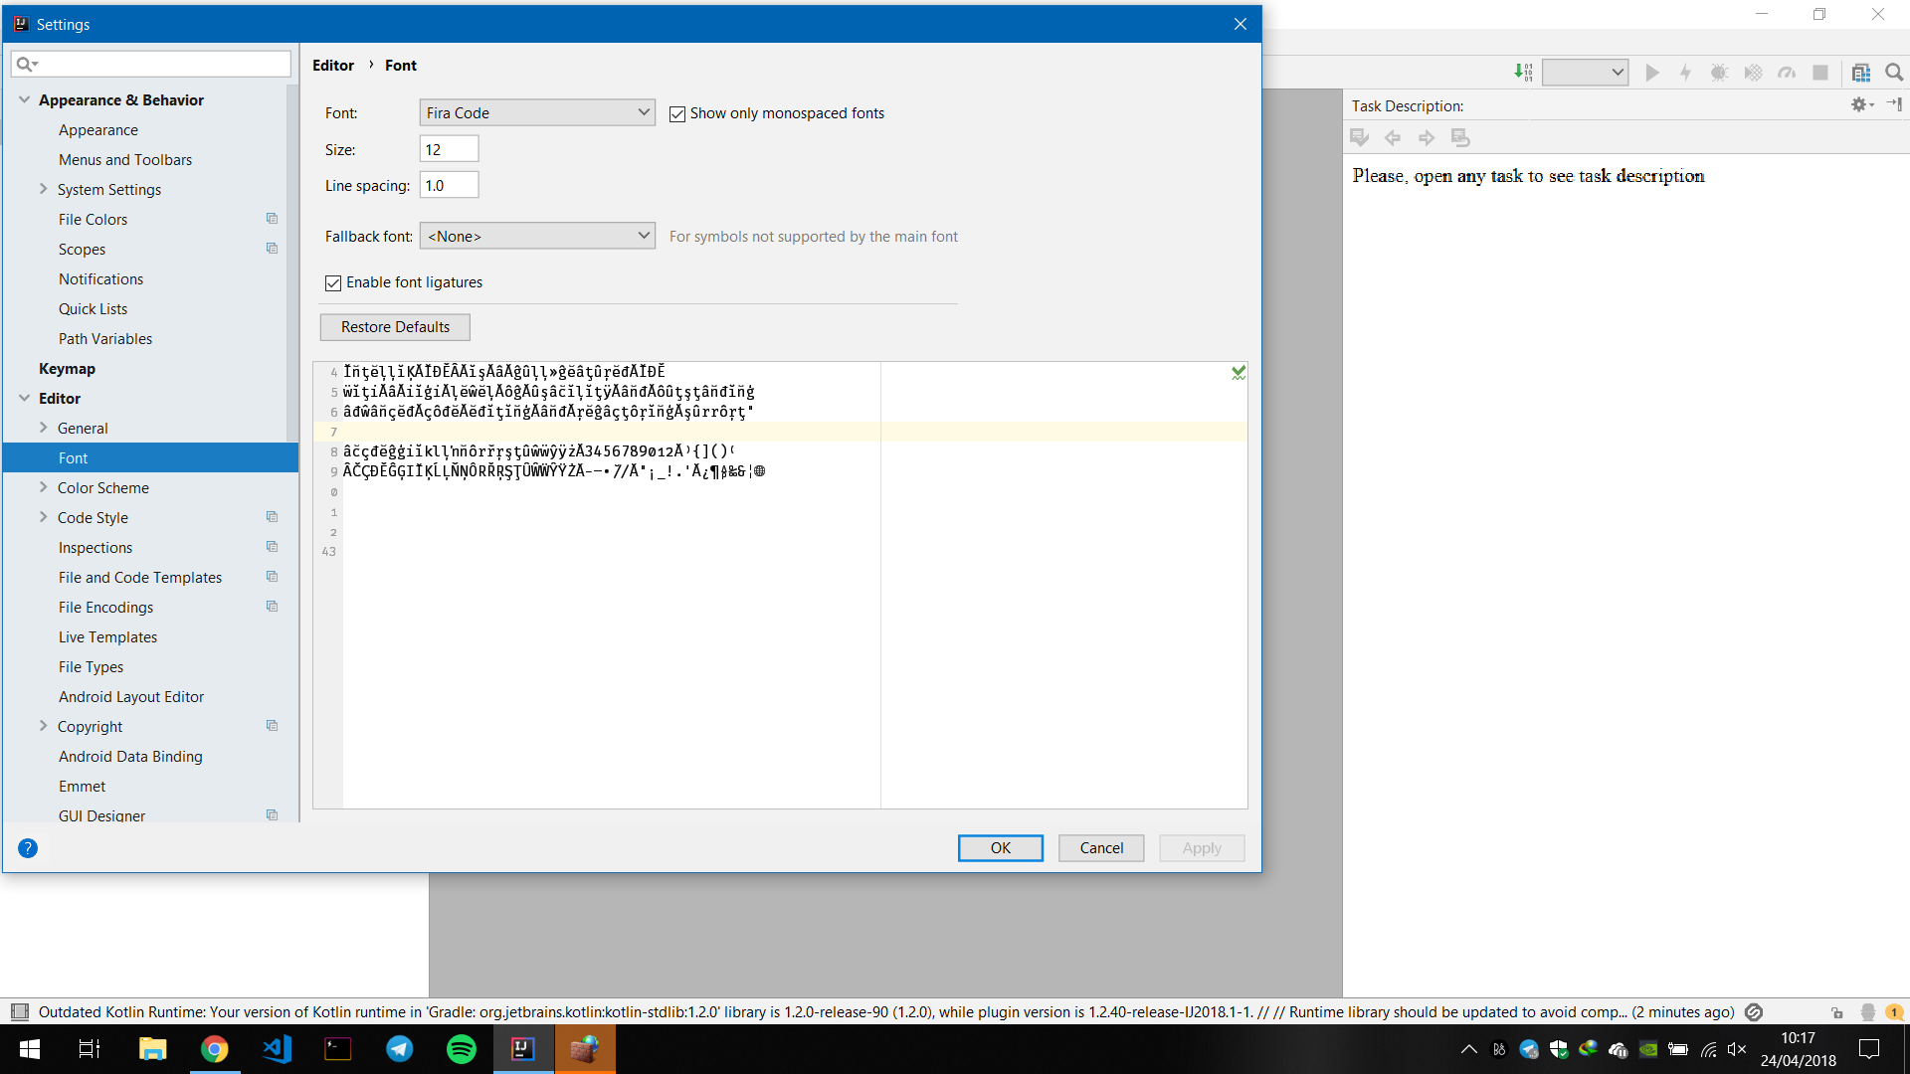1910x1074 pixels.
Task: Edit the Line spacing value field
Action: tap(448, 184)
